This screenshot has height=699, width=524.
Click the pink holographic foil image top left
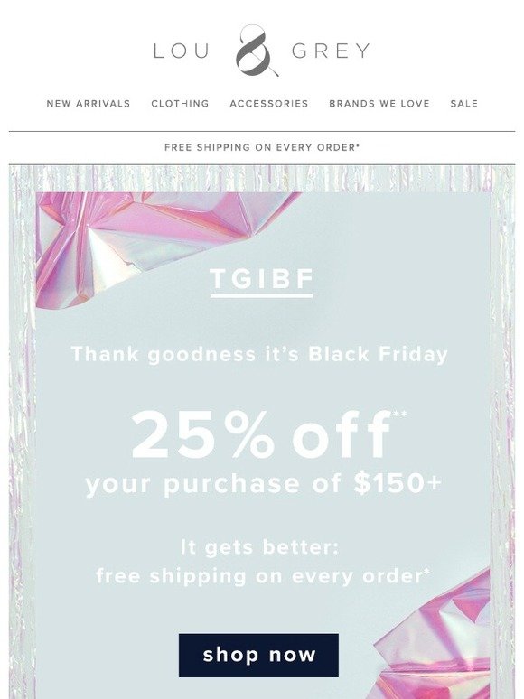147,243
